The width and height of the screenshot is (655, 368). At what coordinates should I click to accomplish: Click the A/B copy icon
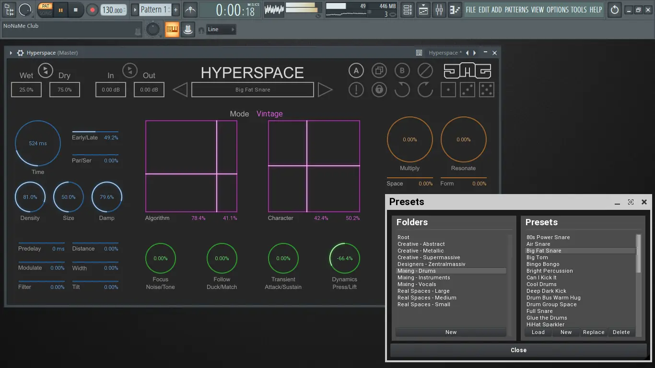[x=379, y=71]
